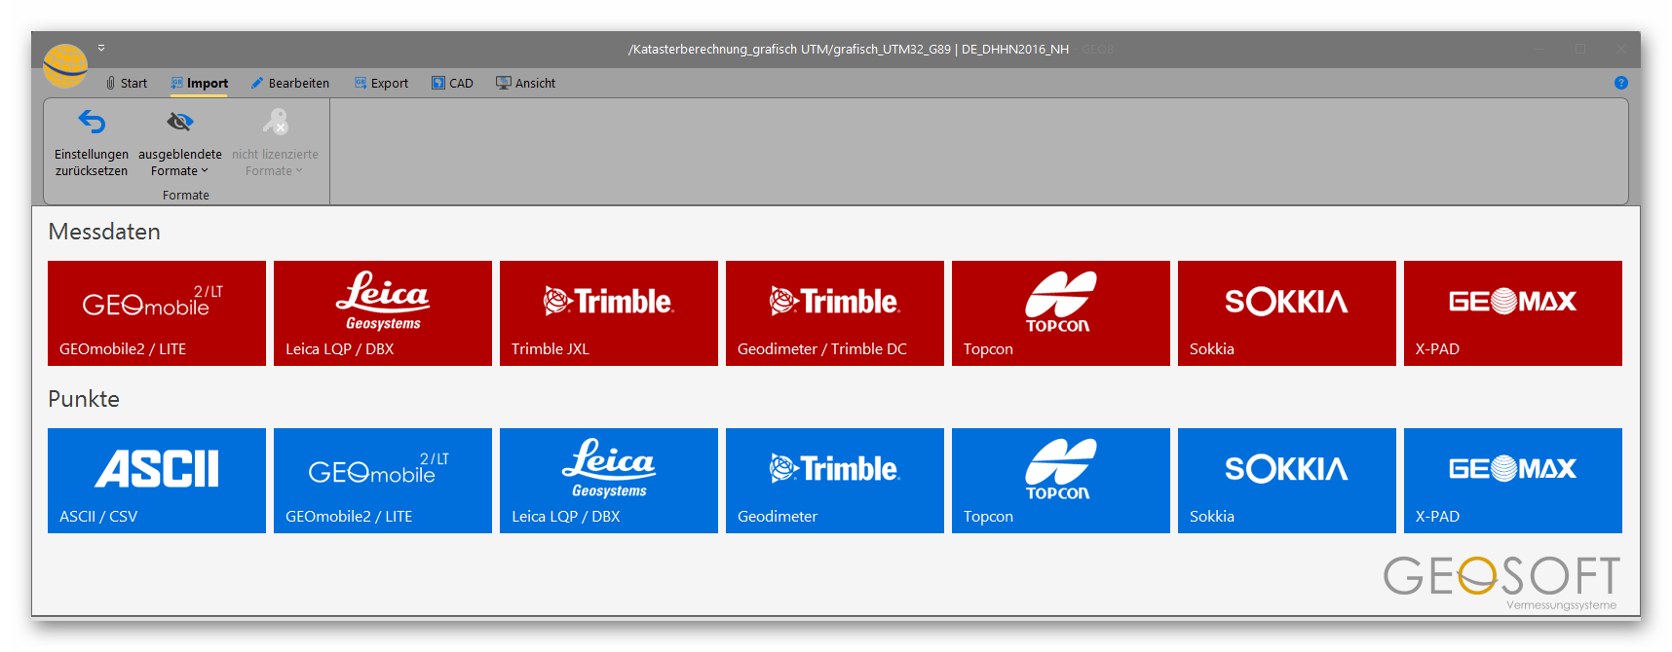Choose the blue Sokkia Punkte tile
The width and height of the screenshot is (1672, 652).
(x=1286, y=481)
